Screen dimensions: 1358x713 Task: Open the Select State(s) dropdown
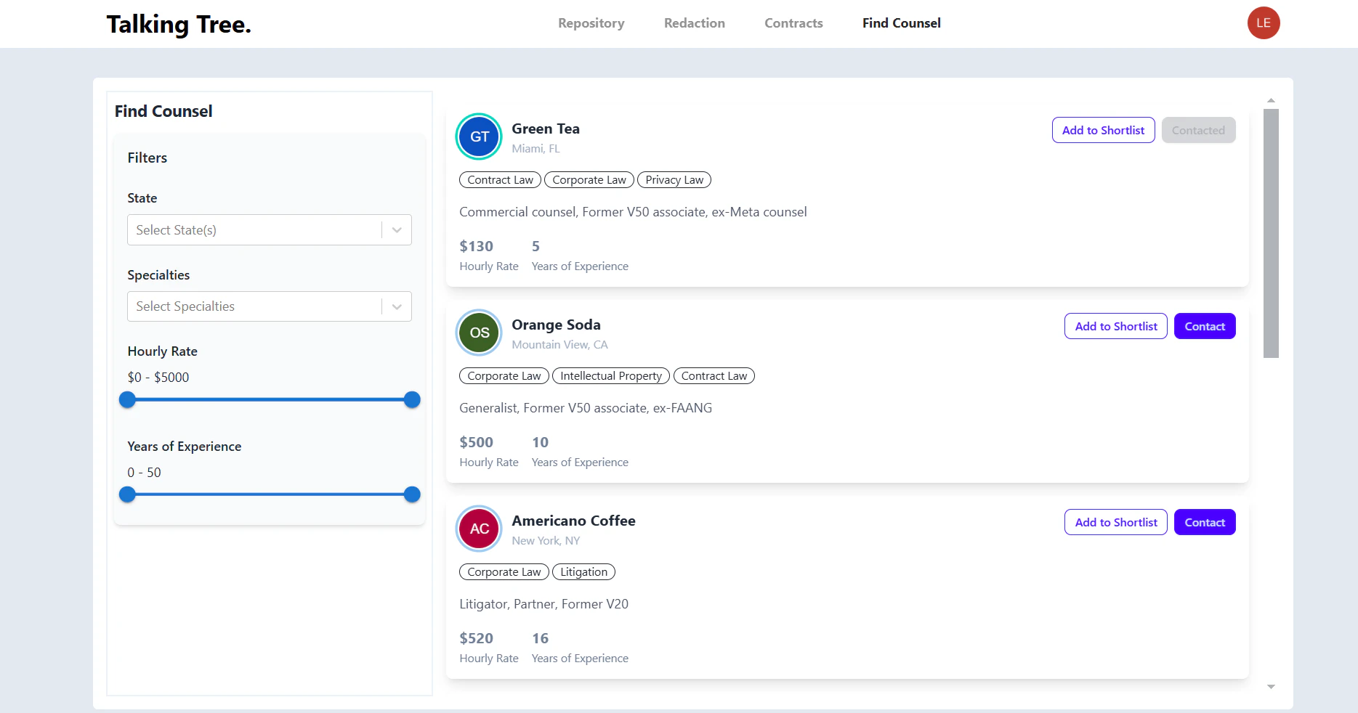[256, 229]
